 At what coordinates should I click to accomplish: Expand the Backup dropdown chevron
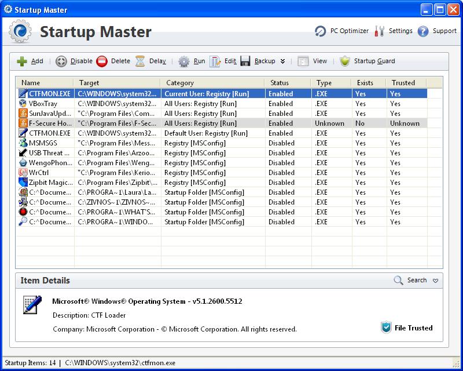(x=282, y=61)
